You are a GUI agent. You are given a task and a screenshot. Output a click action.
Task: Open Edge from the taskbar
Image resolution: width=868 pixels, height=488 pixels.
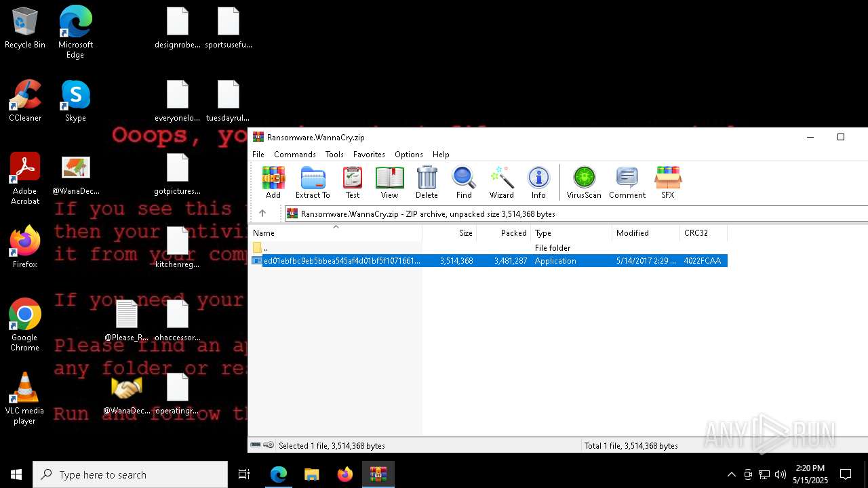[279, 474]
